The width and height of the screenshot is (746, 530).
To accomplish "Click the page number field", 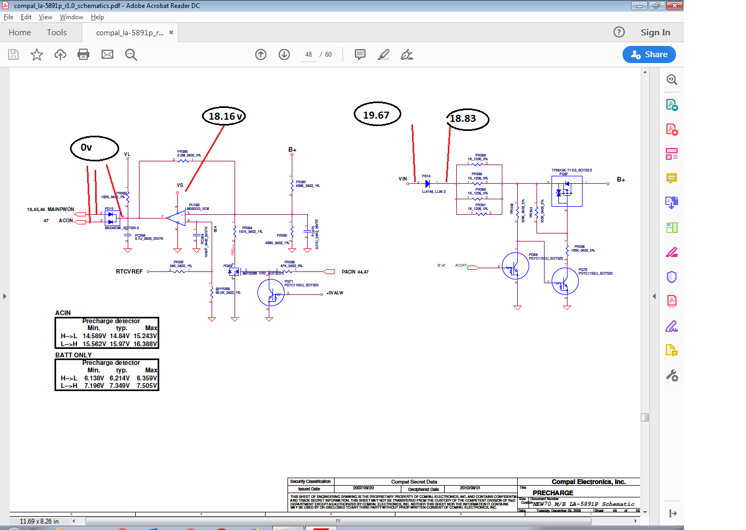I will click(x=308, y=54).
